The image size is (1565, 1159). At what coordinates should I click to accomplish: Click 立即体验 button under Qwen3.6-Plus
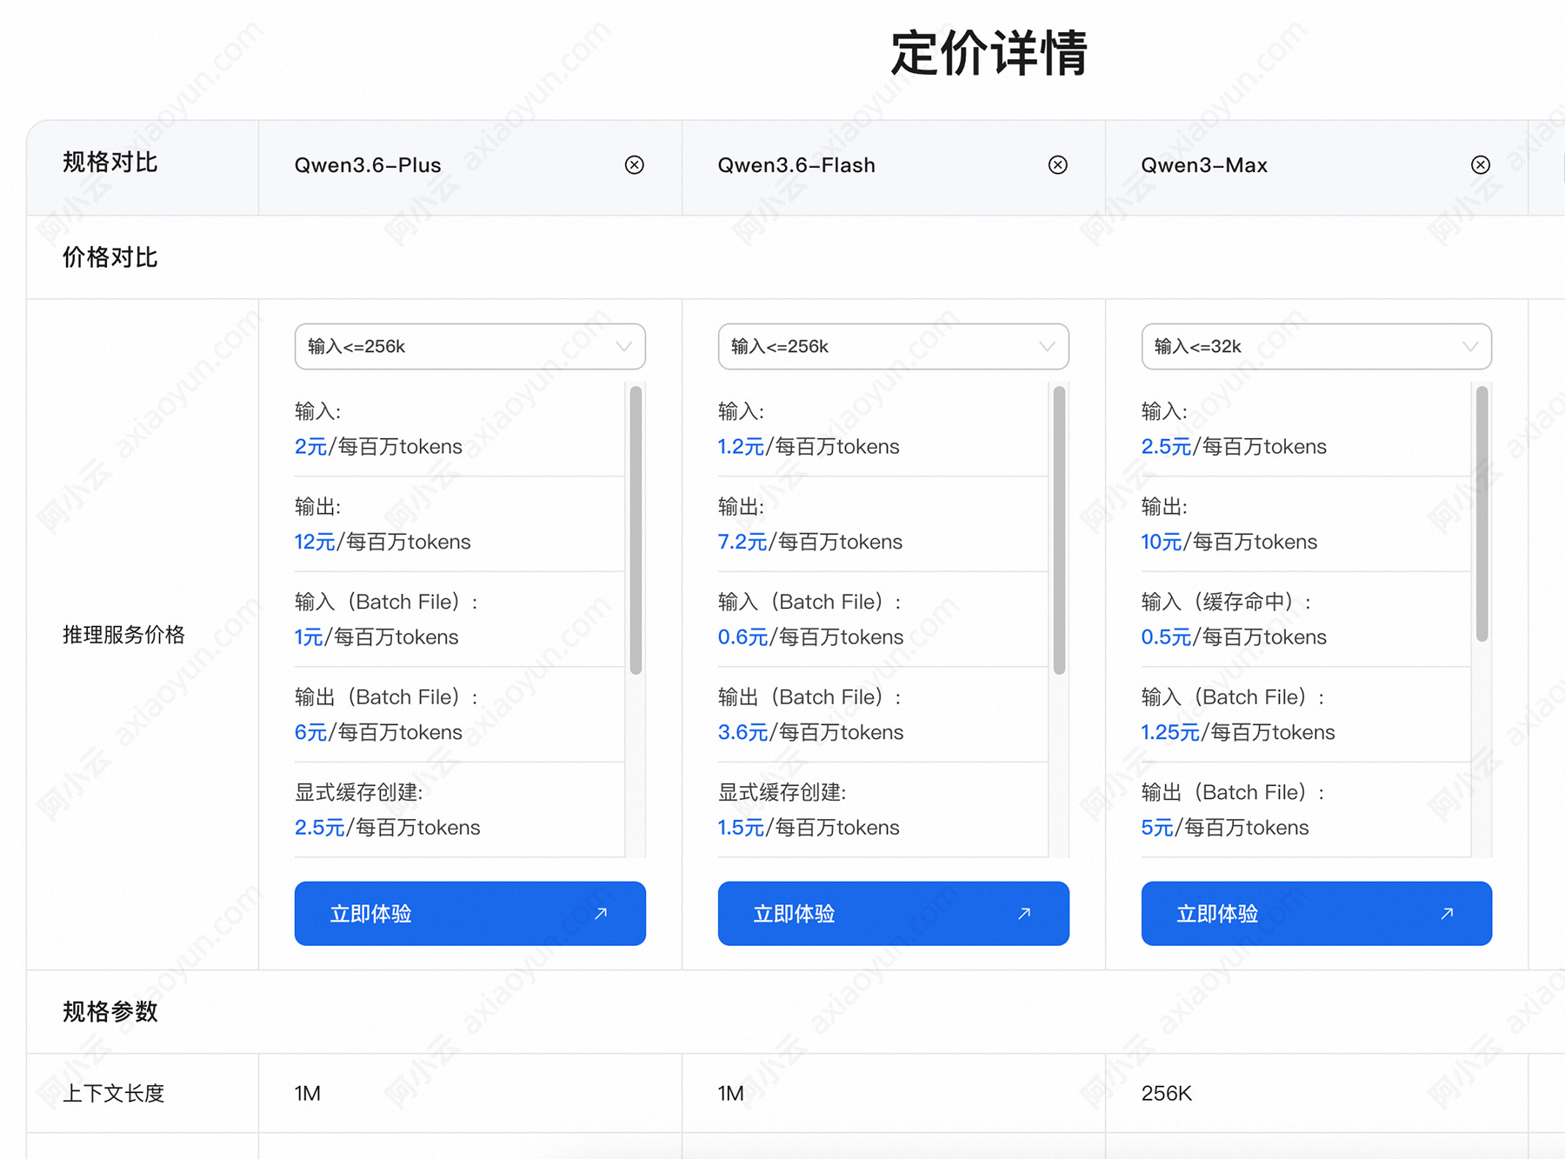point(469,914)
